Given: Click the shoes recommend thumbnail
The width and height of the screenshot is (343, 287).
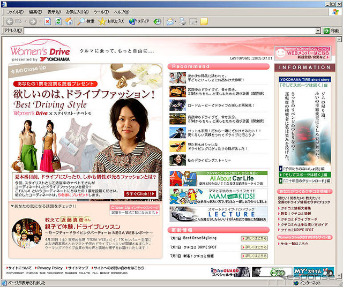Looking at the screenshot, I should 177,146.
